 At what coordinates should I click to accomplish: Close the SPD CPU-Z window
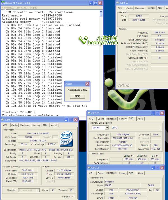coord(162,113)
